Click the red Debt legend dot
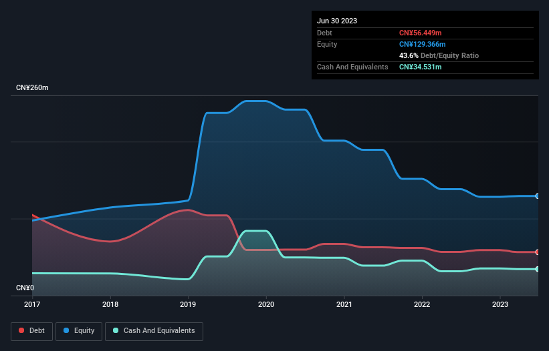This screenshot has height=351, width=549. 21,330
